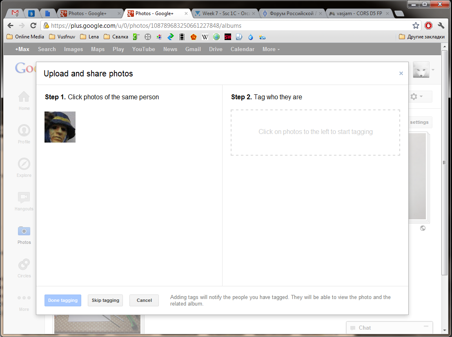Select Calendar in the Google top bar
The image size is (452, 337).
tap(242, 49)
